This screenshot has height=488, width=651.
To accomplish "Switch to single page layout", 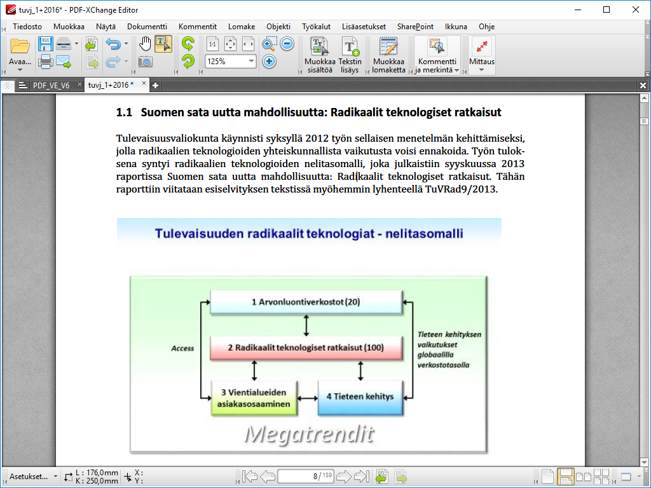I will coord(547,477).
